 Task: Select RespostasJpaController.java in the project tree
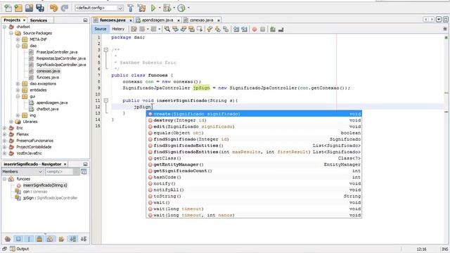coord(61,58)
